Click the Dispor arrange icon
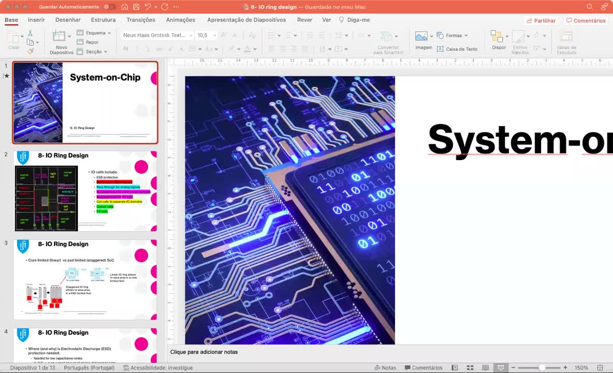Screen dimensions: 613x373 click(497, 36)
